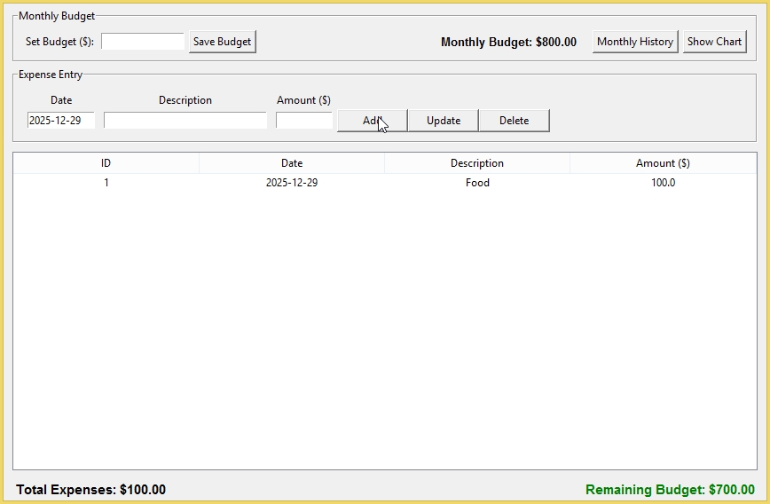The width and height of the screenshot is (770, 504).
Task: Click into the Description text field
Action: click(185, 121)
